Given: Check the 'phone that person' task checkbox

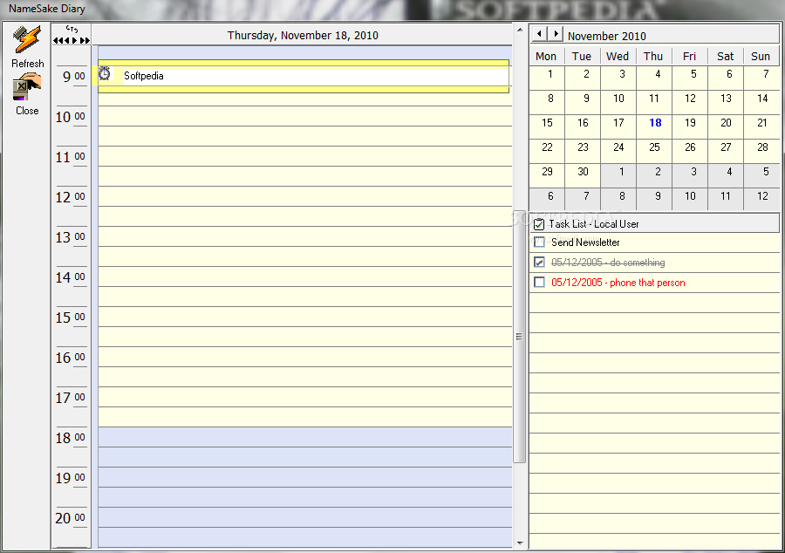Looking at the screenshot, I should 539,283.
